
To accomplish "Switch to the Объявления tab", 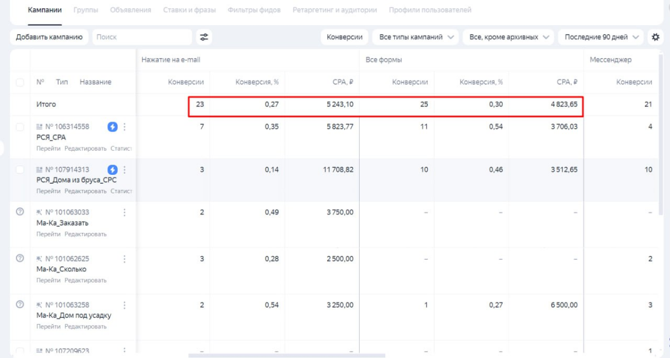I will pos(131,10).
